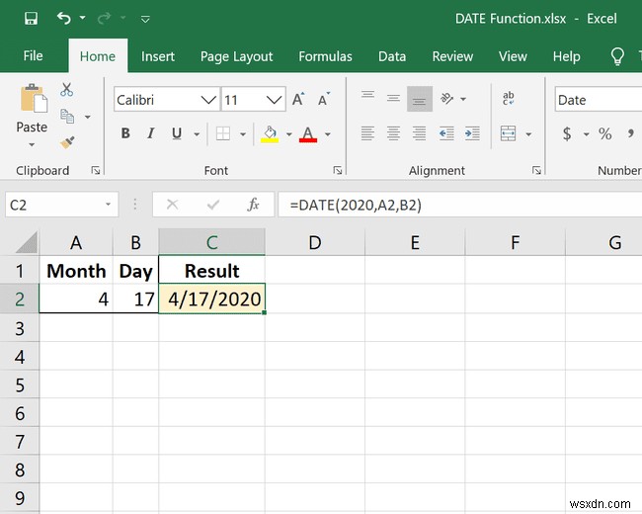Open the Clipboard pane launcher
Screen dimensions: 642x514
tap(96, 170)
